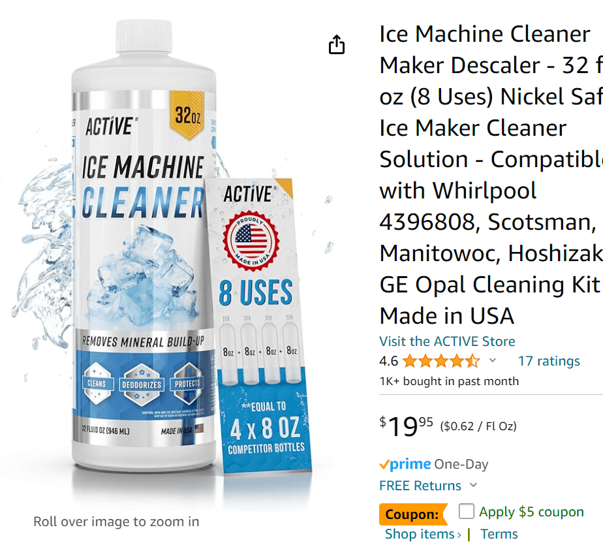
Task: Open the Visit the ACTIVE Store link
Action: click(447, 341)
